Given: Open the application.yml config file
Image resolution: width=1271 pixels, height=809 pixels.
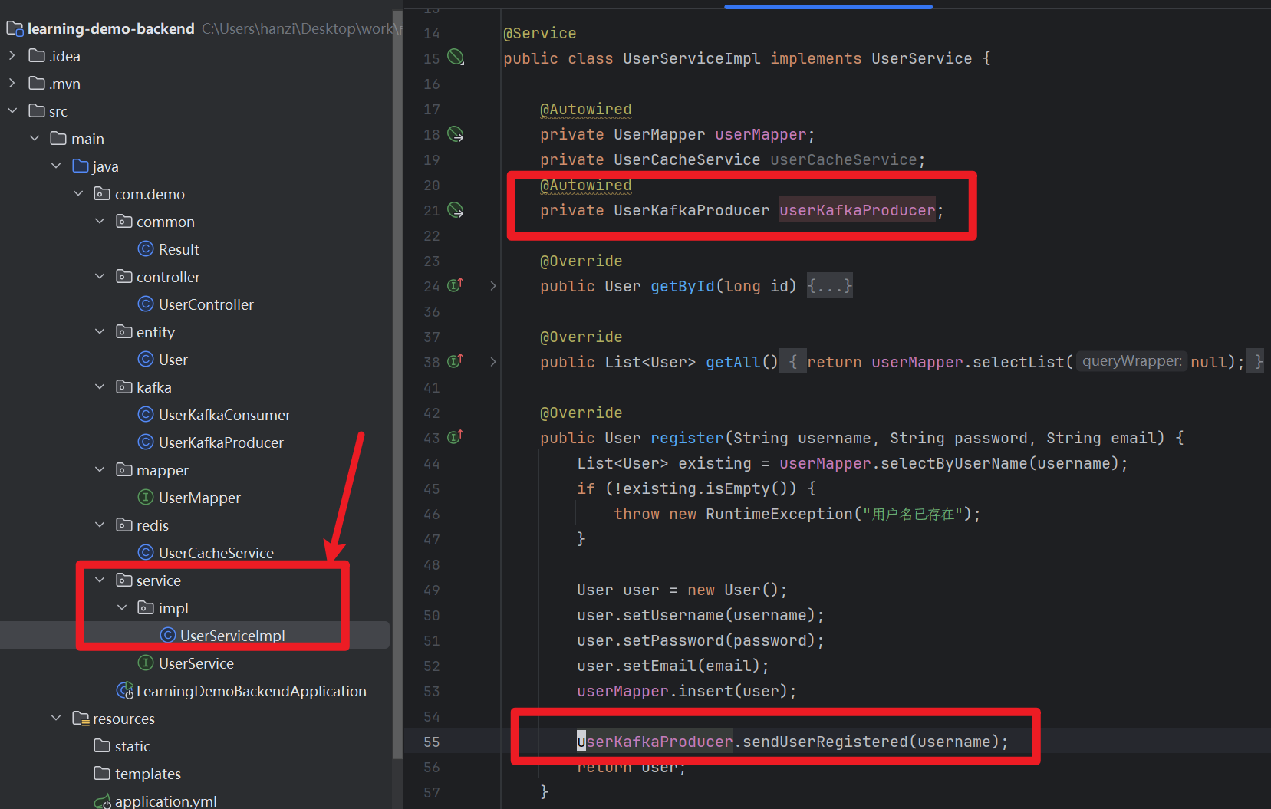Looking at the screenshot, I should click(166, 801).
